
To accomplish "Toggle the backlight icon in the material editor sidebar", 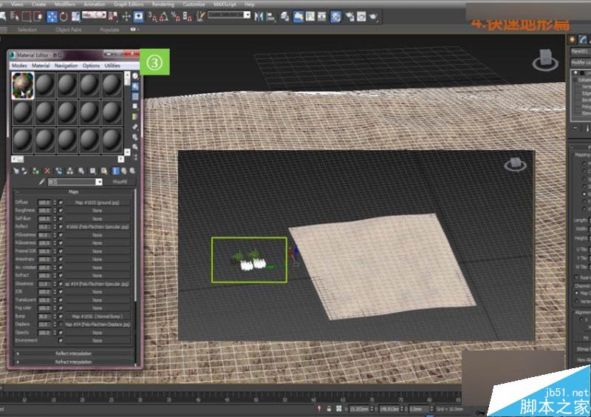I will pyautogui.click(x=136, y=86).
